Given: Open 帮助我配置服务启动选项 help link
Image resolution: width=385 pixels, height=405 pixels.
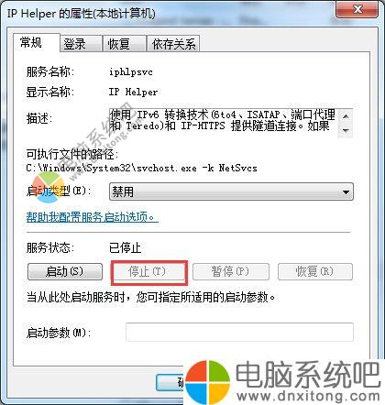Looking at the screenshot, I should tap(92, 217).
